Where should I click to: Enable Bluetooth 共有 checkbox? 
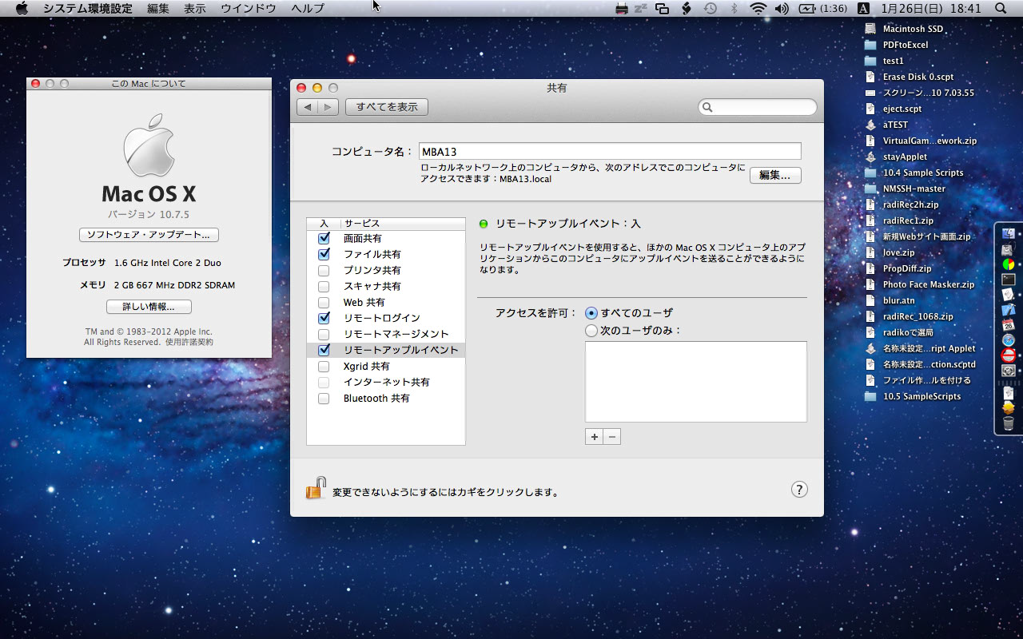click(x=324, y=398)
